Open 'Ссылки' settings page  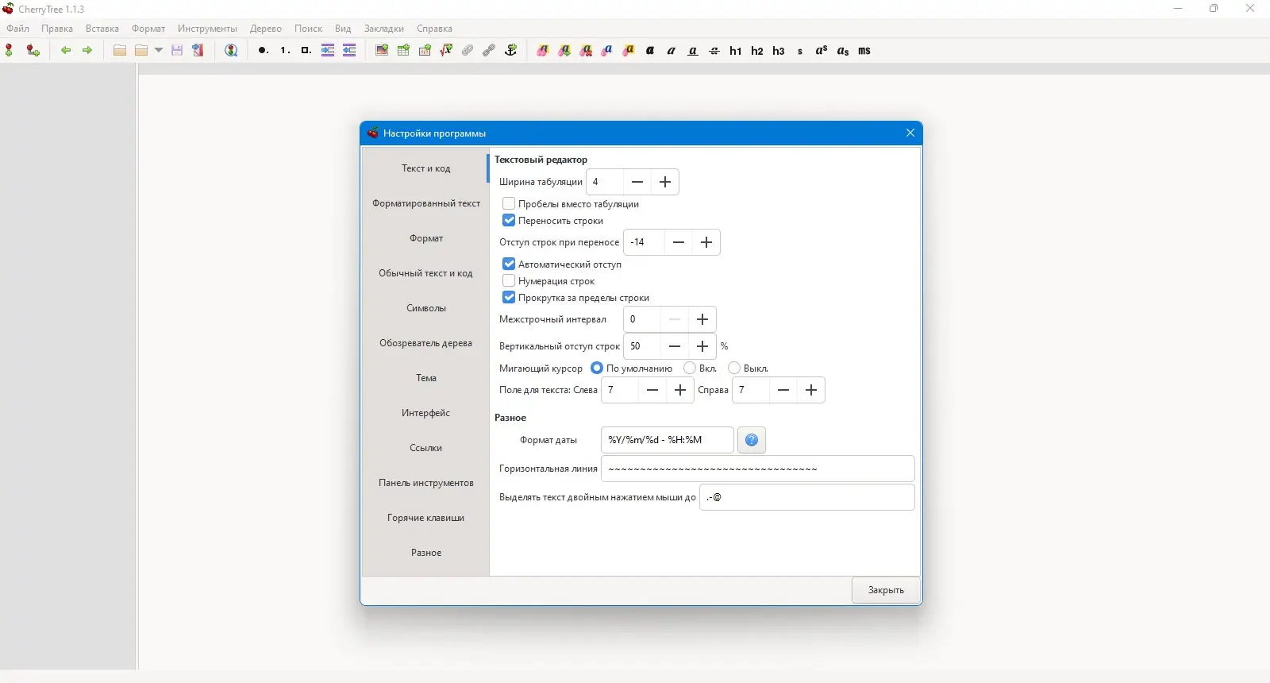426,448
